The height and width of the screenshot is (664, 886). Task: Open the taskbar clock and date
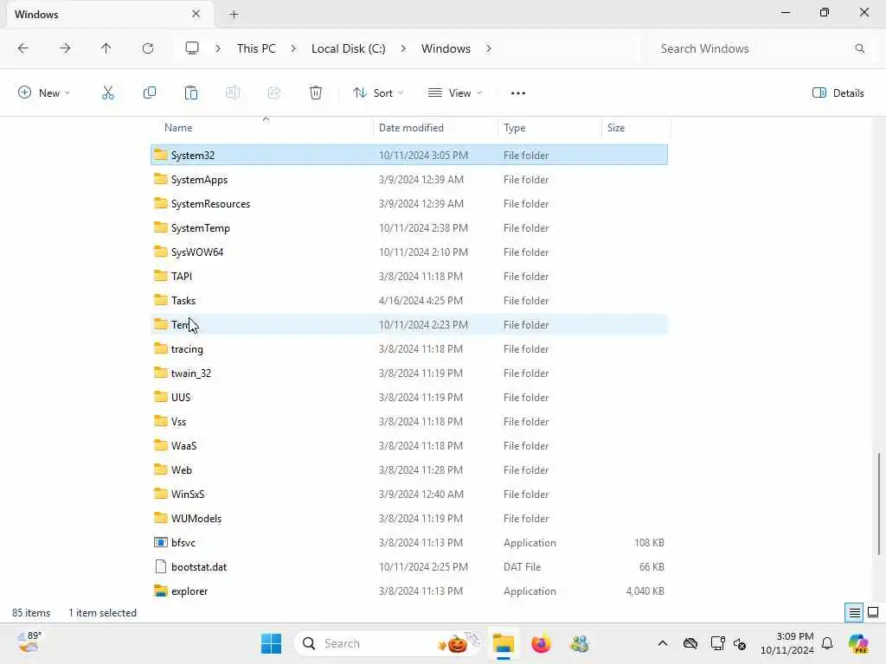(787, 643)
